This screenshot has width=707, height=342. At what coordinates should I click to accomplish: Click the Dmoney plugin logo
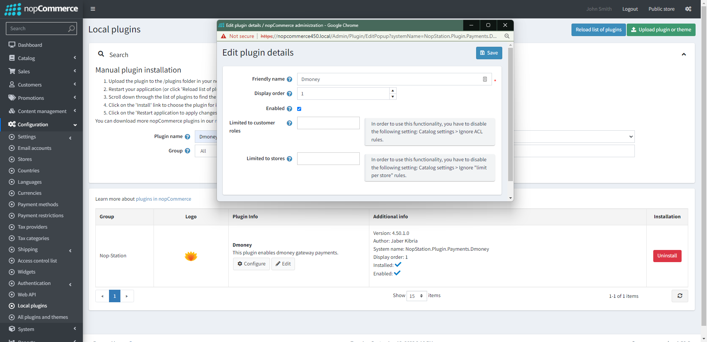191,256
